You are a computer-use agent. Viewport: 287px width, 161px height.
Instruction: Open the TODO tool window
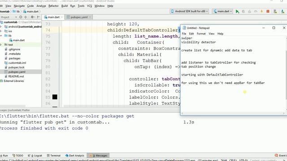point(18,156)
